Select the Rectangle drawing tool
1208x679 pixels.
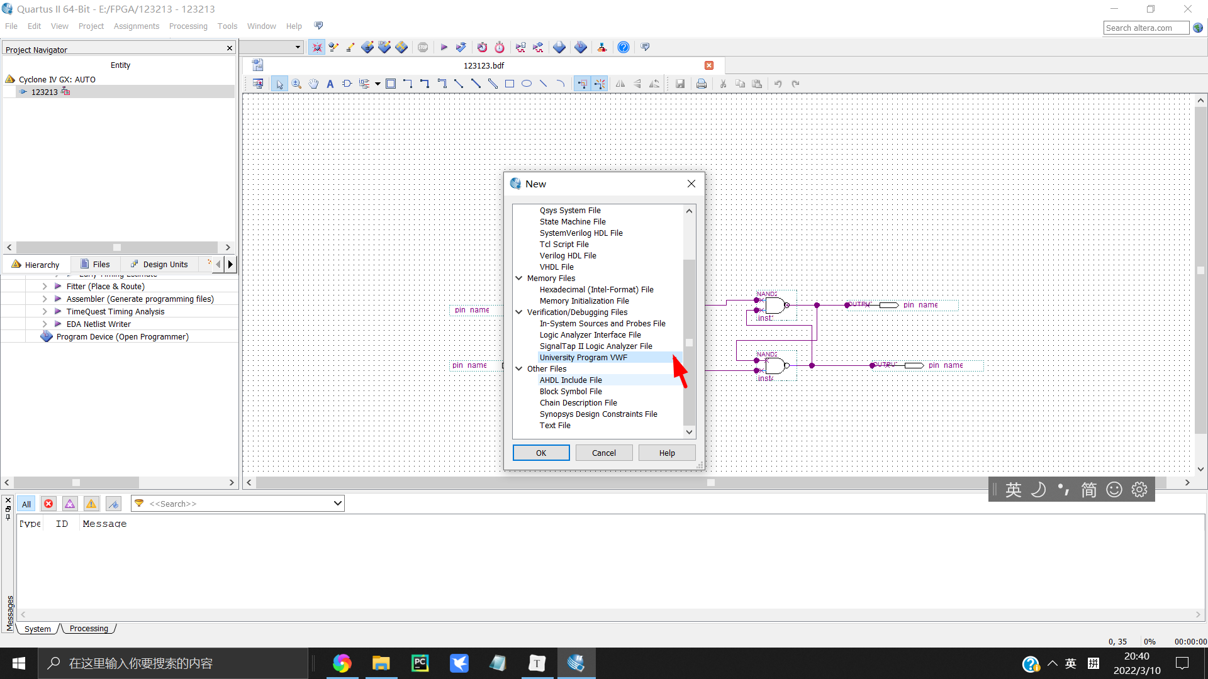pos(510,84)
